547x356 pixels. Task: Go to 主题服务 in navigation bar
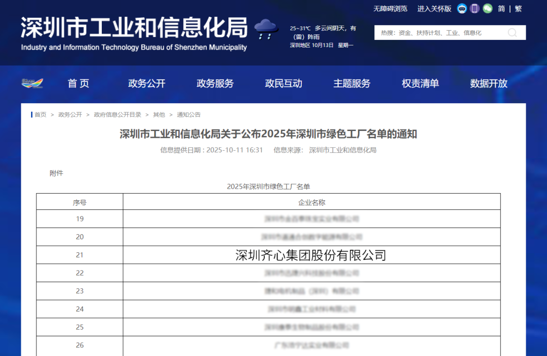pyautogui.click(x=351, y=83)
